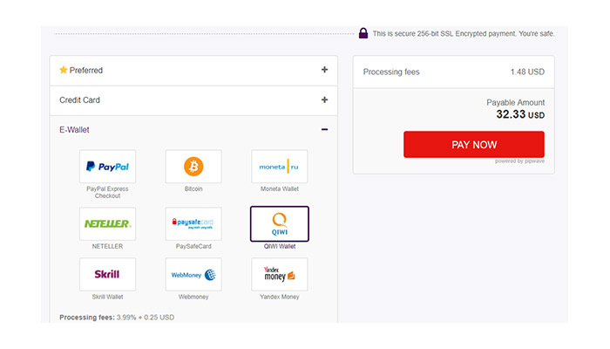The image size is (610, 349).
Task: Click the NETELLER caption text
Action: 107,246
